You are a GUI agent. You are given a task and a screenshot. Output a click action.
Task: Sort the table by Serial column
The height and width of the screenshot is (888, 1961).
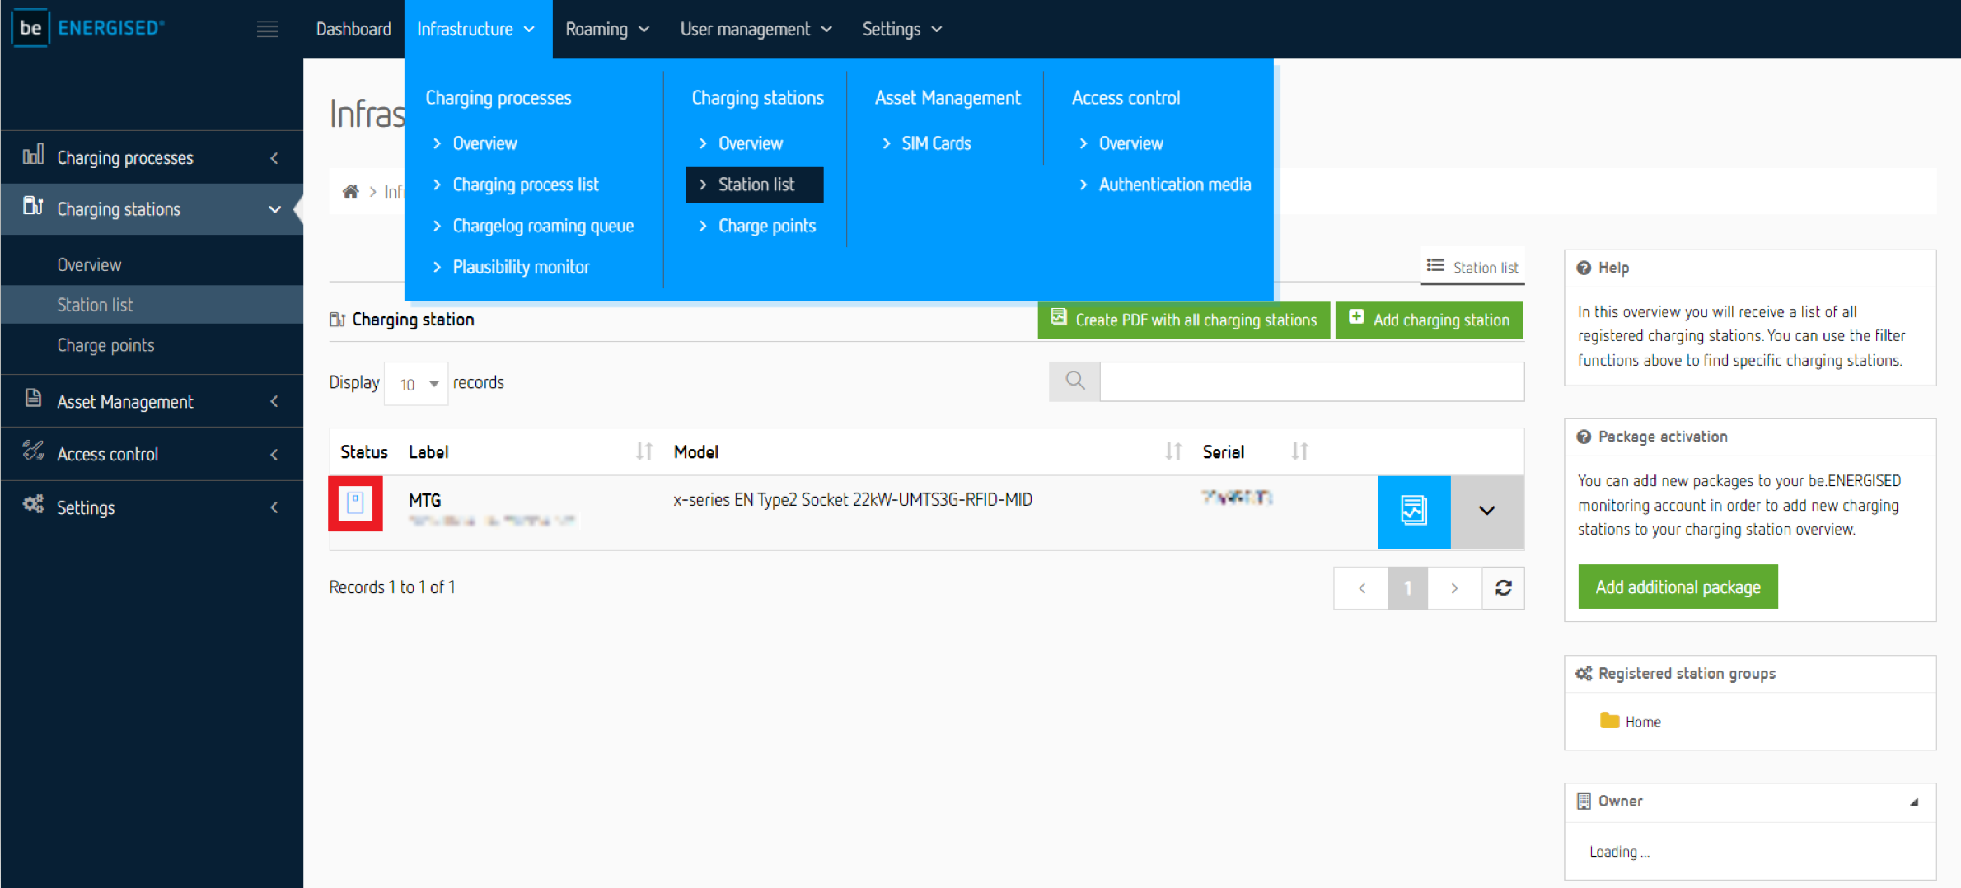1299,451
